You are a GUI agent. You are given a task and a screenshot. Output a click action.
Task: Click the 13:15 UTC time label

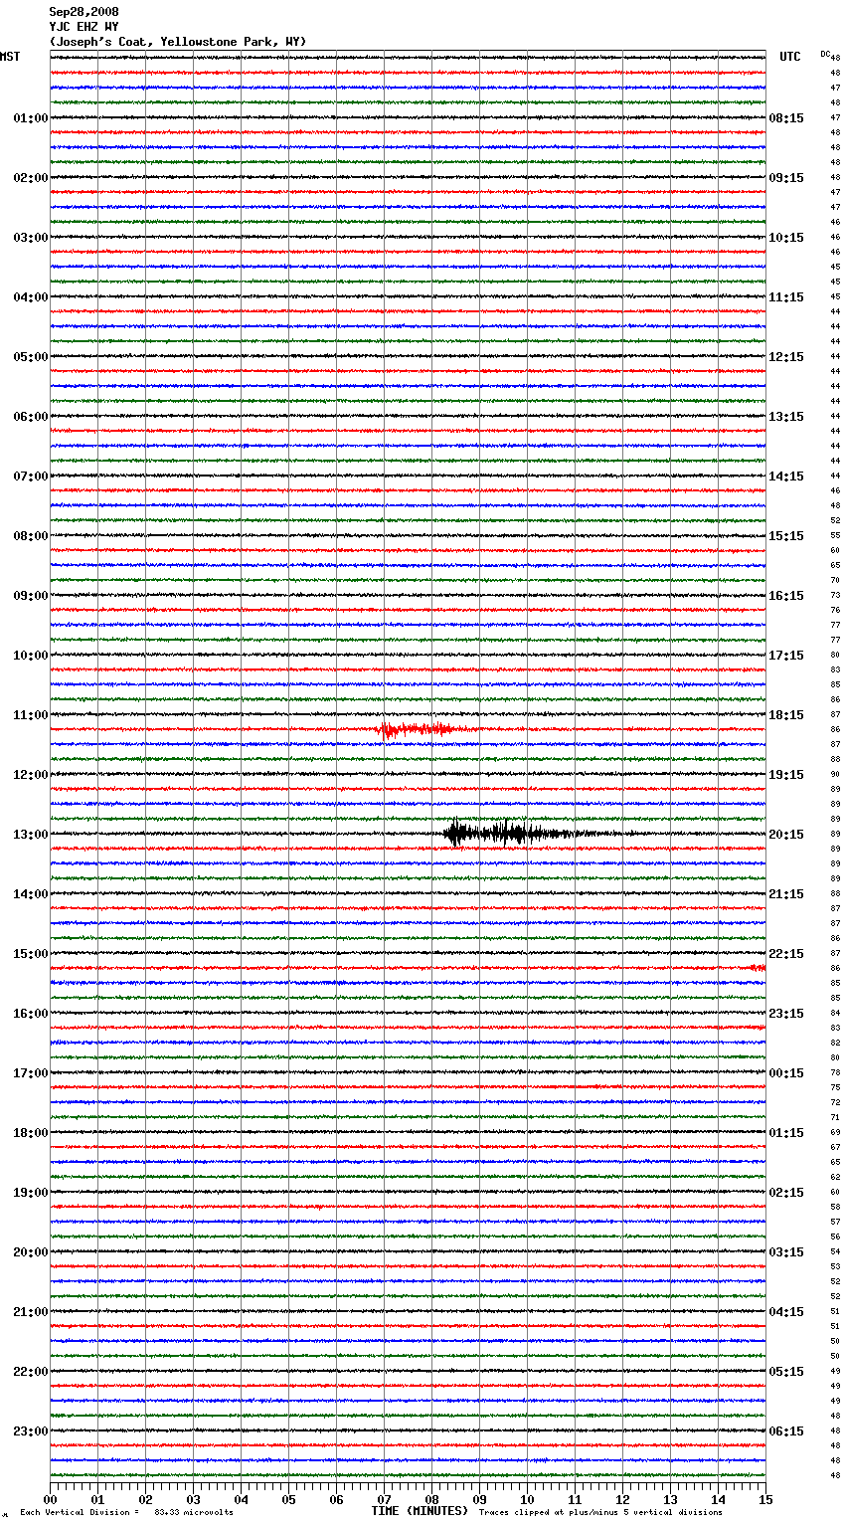786,417
